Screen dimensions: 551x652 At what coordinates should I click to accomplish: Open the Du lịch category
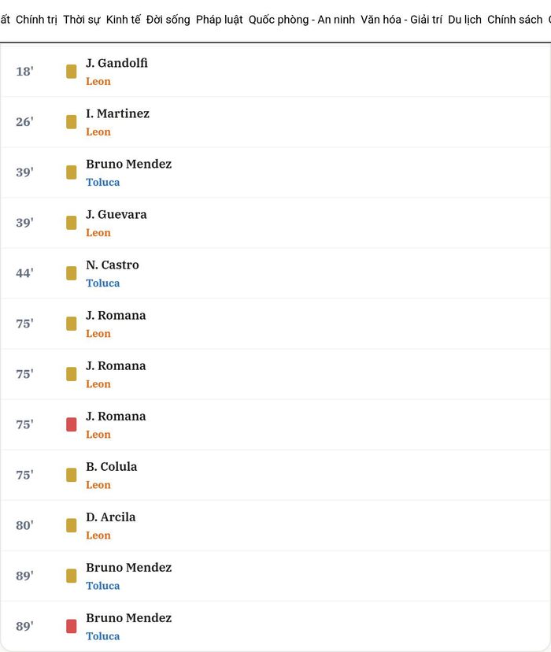pyautogui.click(x=464, y=20)
